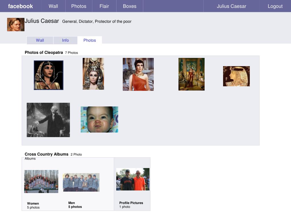Open the Cleopatra throne room photo
291x218 pixels.
coord(192,74)
